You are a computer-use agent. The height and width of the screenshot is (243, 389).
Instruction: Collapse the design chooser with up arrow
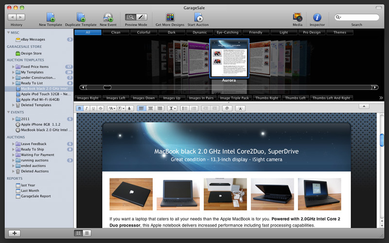click(364, 106)
